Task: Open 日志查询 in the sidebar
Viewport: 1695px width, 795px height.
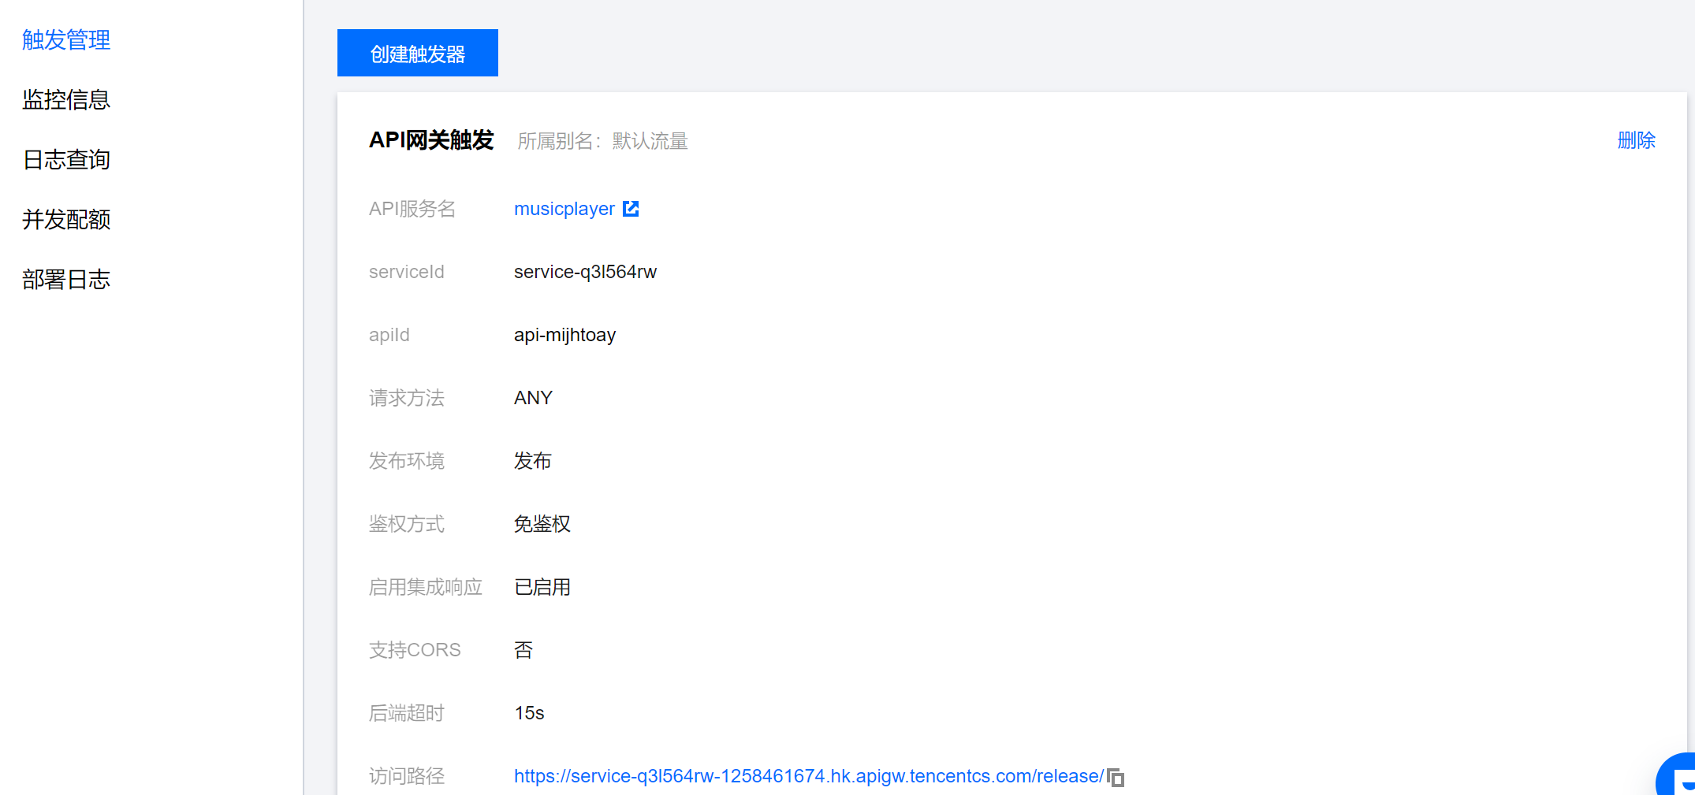Action: 66,159
